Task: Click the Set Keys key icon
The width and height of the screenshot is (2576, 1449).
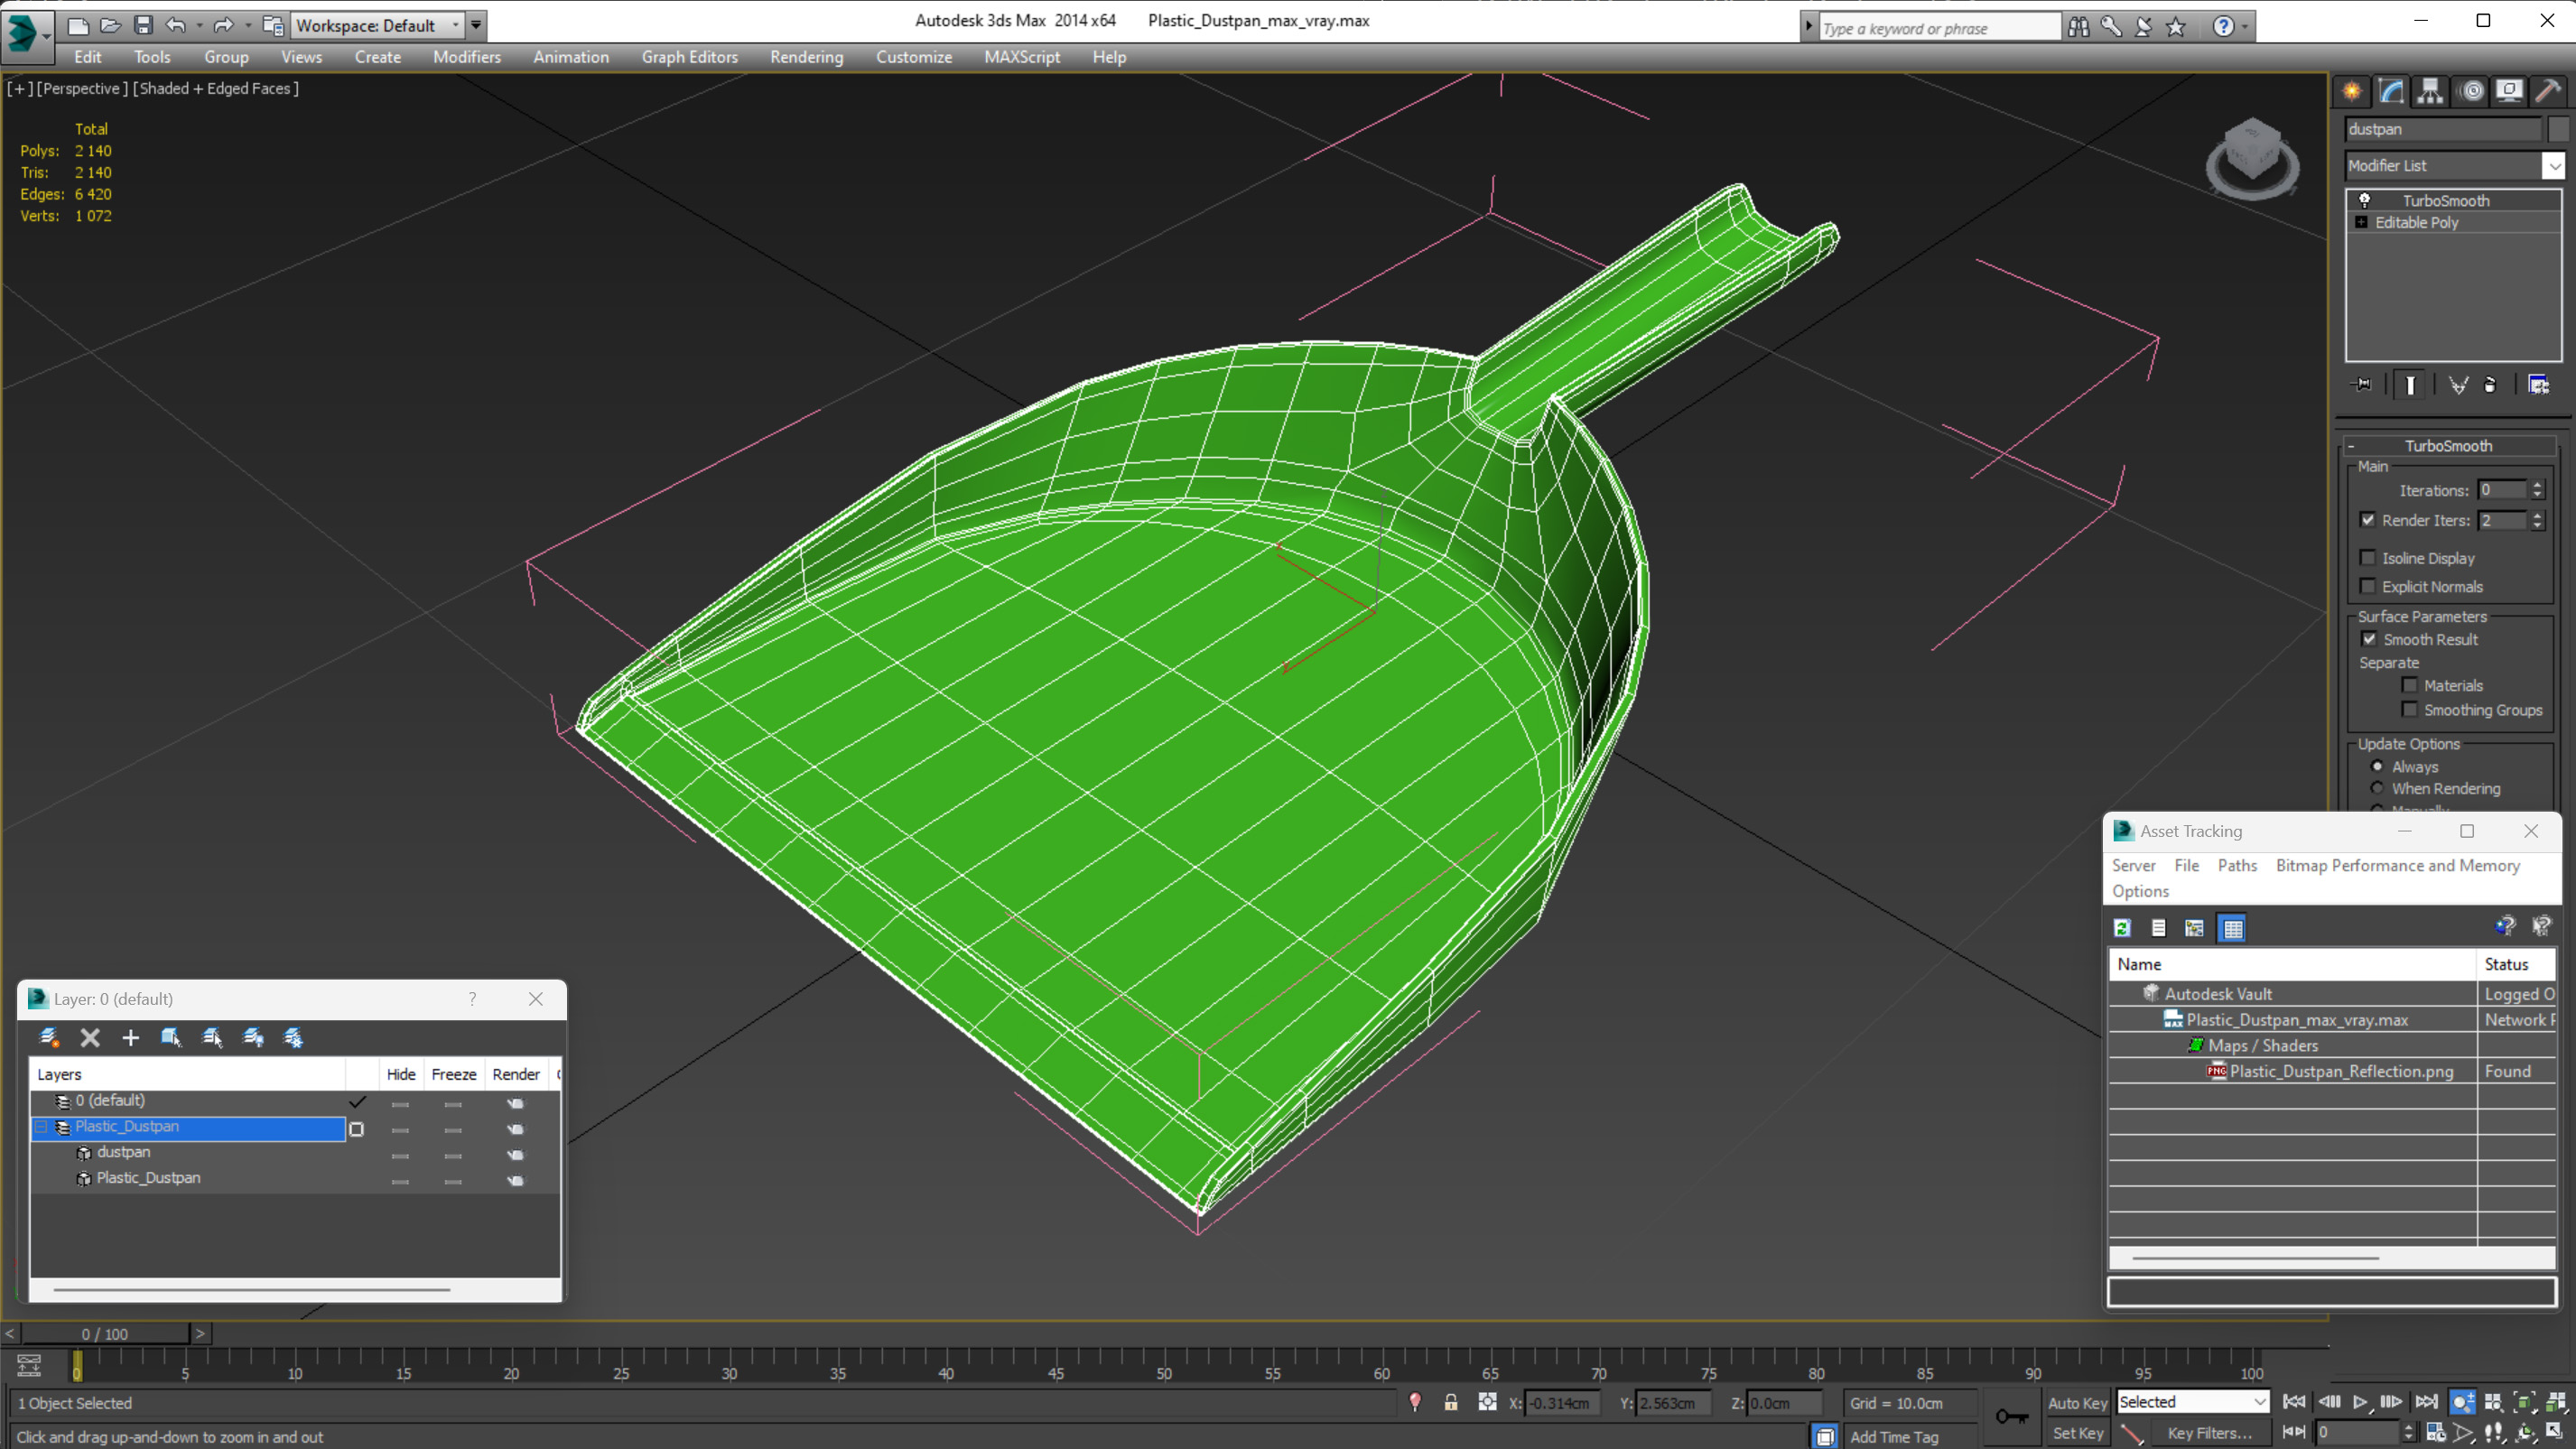Action: point(2011,1416)
